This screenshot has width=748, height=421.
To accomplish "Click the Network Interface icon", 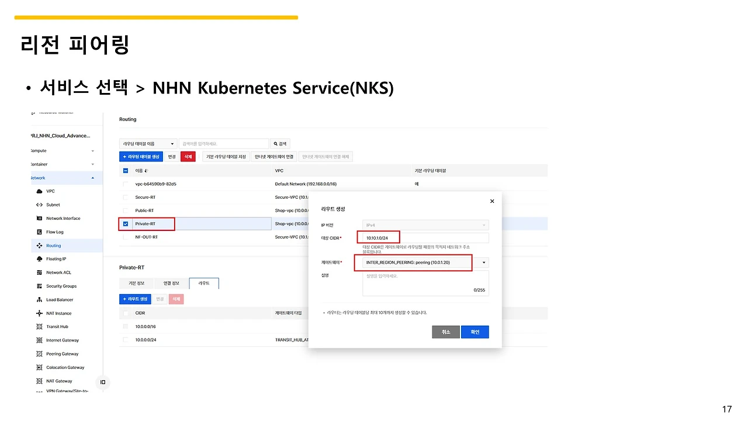I will tap(40, 218).
